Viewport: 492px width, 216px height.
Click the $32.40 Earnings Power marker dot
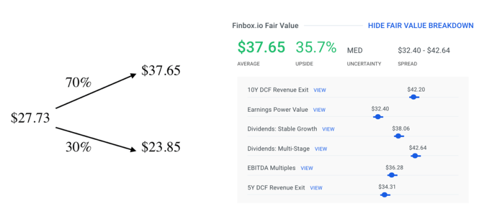pos(377,117)
